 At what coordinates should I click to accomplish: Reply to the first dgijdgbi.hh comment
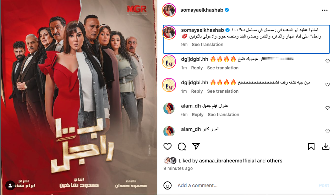(197, 68)
